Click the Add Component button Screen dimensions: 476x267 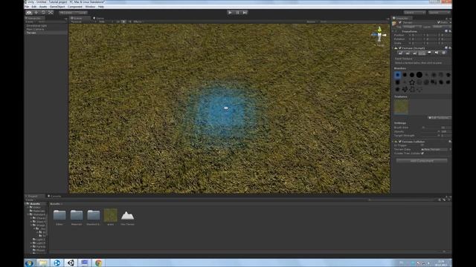422,161
